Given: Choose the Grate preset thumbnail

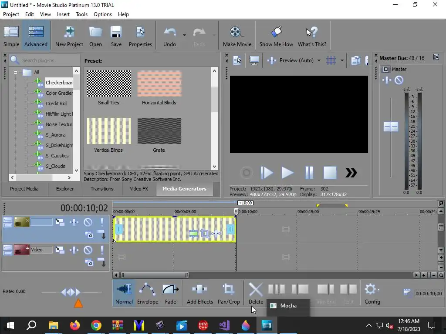Looking at the screenshot, I should pyautogui.click(x=159, y=131).
